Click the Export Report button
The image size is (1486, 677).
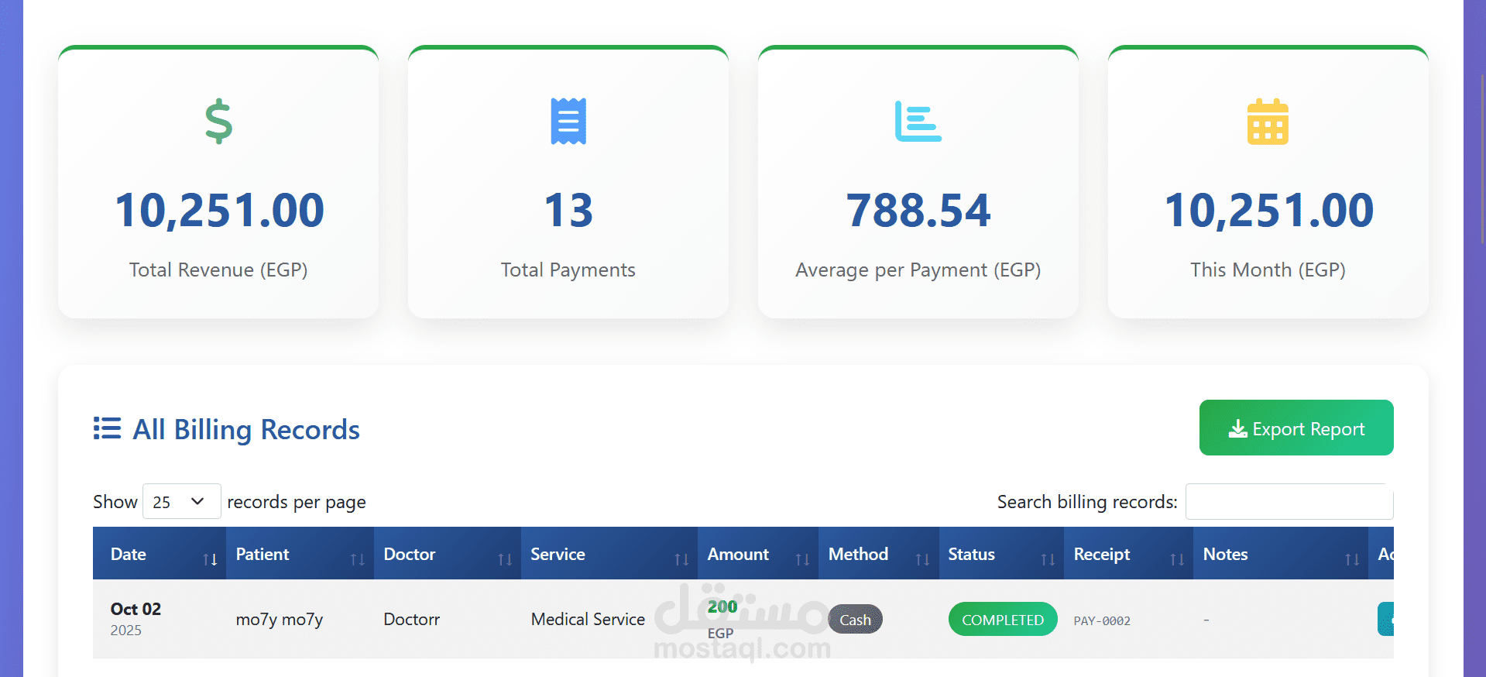tap(1296, 428)
